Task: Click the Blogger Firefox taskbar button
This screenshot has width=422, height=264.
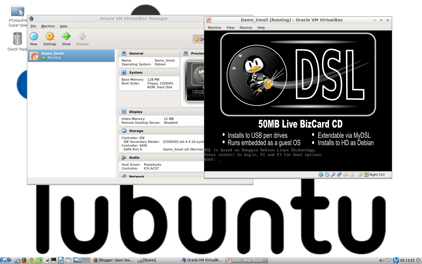Action: [x=113, y=260]
